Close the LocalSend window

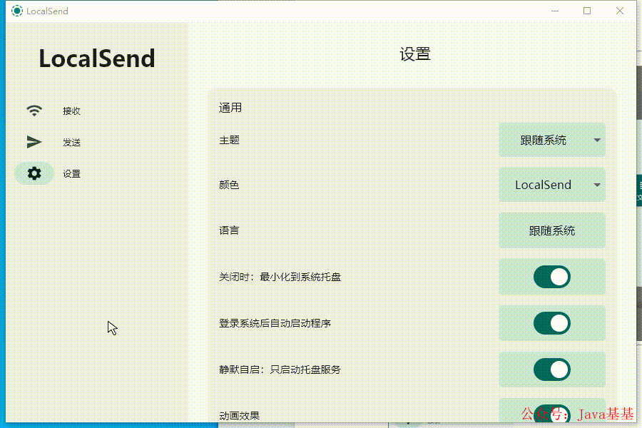[619, 11]
